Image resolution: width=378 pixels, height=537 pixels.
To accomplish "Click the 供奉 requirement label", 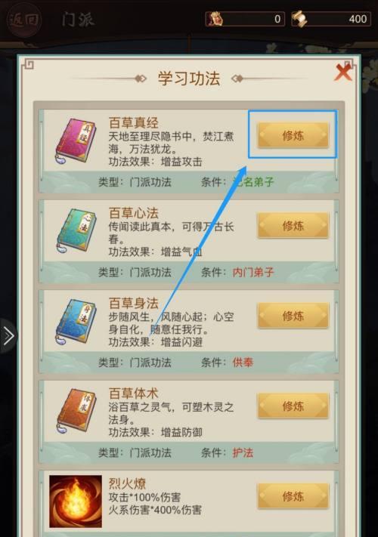I will [243, 363].
